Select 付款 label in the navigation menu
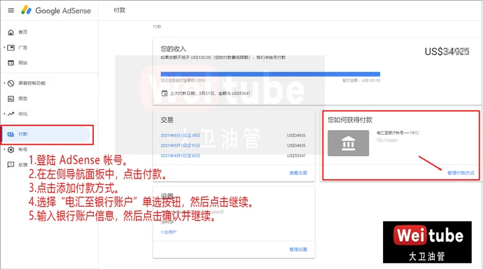 pos(23,134)
